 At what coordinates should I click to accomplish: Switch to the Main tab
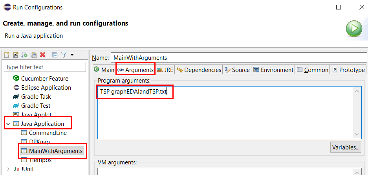(x=104, y=70)
